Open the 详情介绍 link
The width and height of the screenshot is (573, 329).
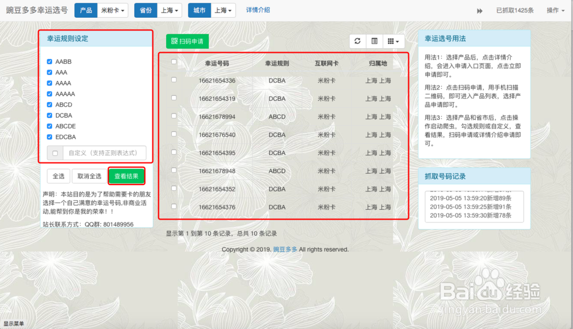[x=258, y=10]
